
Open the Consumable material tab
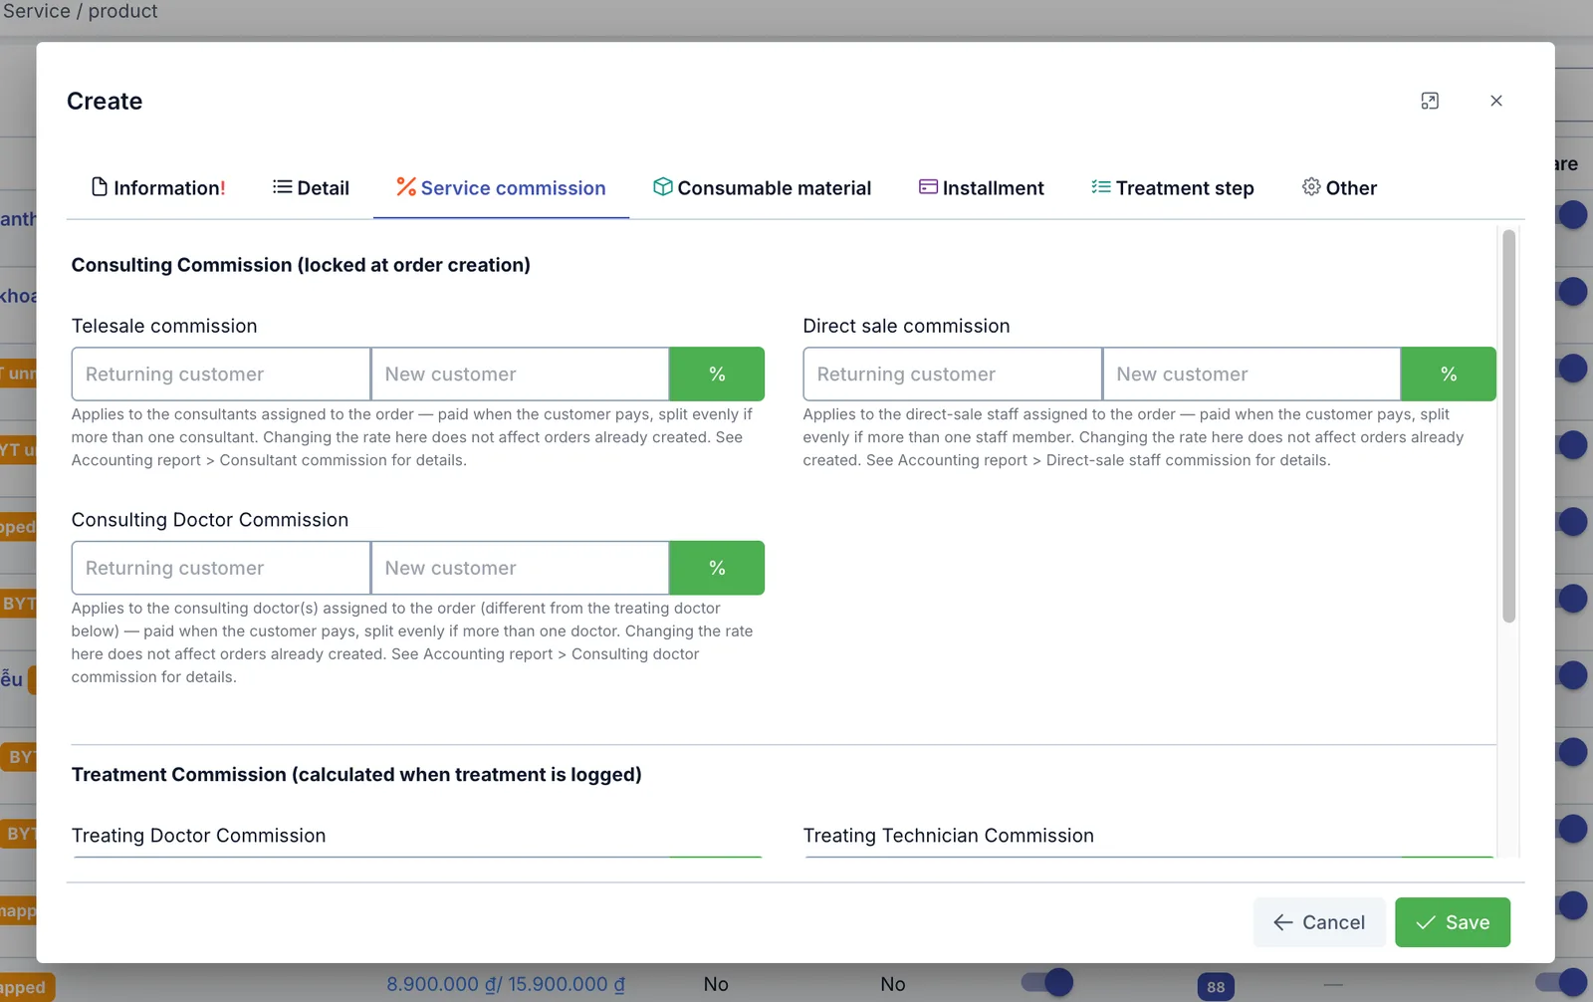click(x=762, y=188)
